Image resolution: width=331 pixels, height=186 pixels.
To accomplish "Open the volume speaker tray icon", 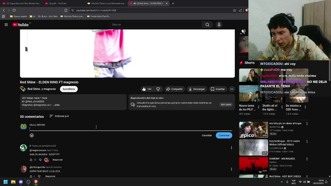I will click(304, 182).
